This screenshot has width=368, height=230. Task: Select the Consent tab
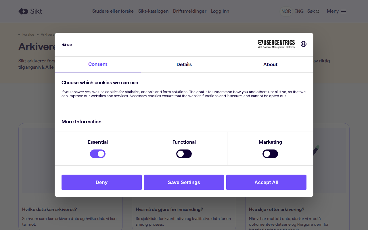click(x=98, y=64)
